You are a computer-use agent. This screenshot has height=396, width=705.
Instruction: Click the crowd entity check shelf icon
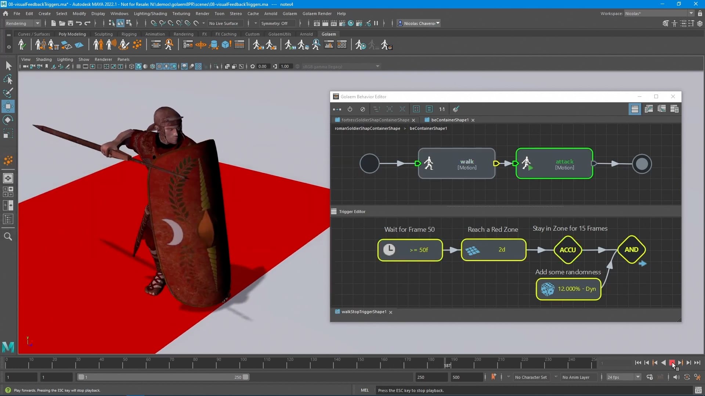tap(22, 45)
